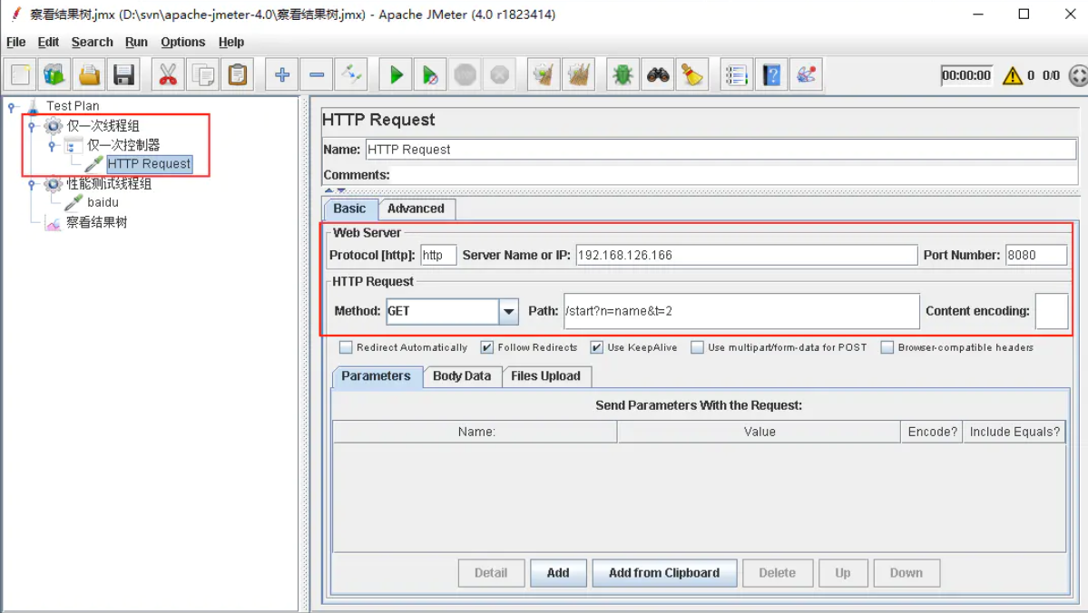Select Test Plan root node

pos(73,106)
